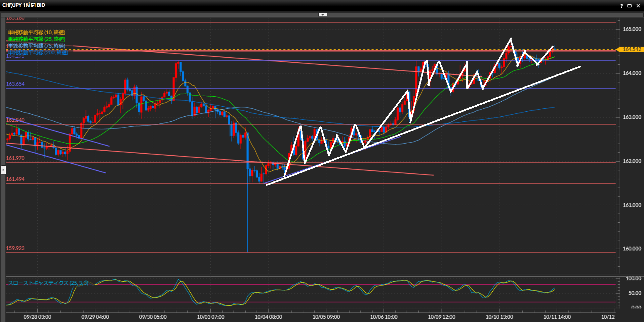
Task: Select the 10-period moving average label
Action: pyautogui.click(x=37, y=33)
